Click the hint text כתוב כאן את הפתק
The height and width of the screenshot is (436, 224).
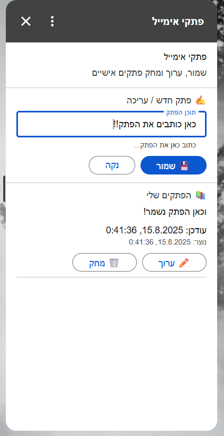(165, 145)
